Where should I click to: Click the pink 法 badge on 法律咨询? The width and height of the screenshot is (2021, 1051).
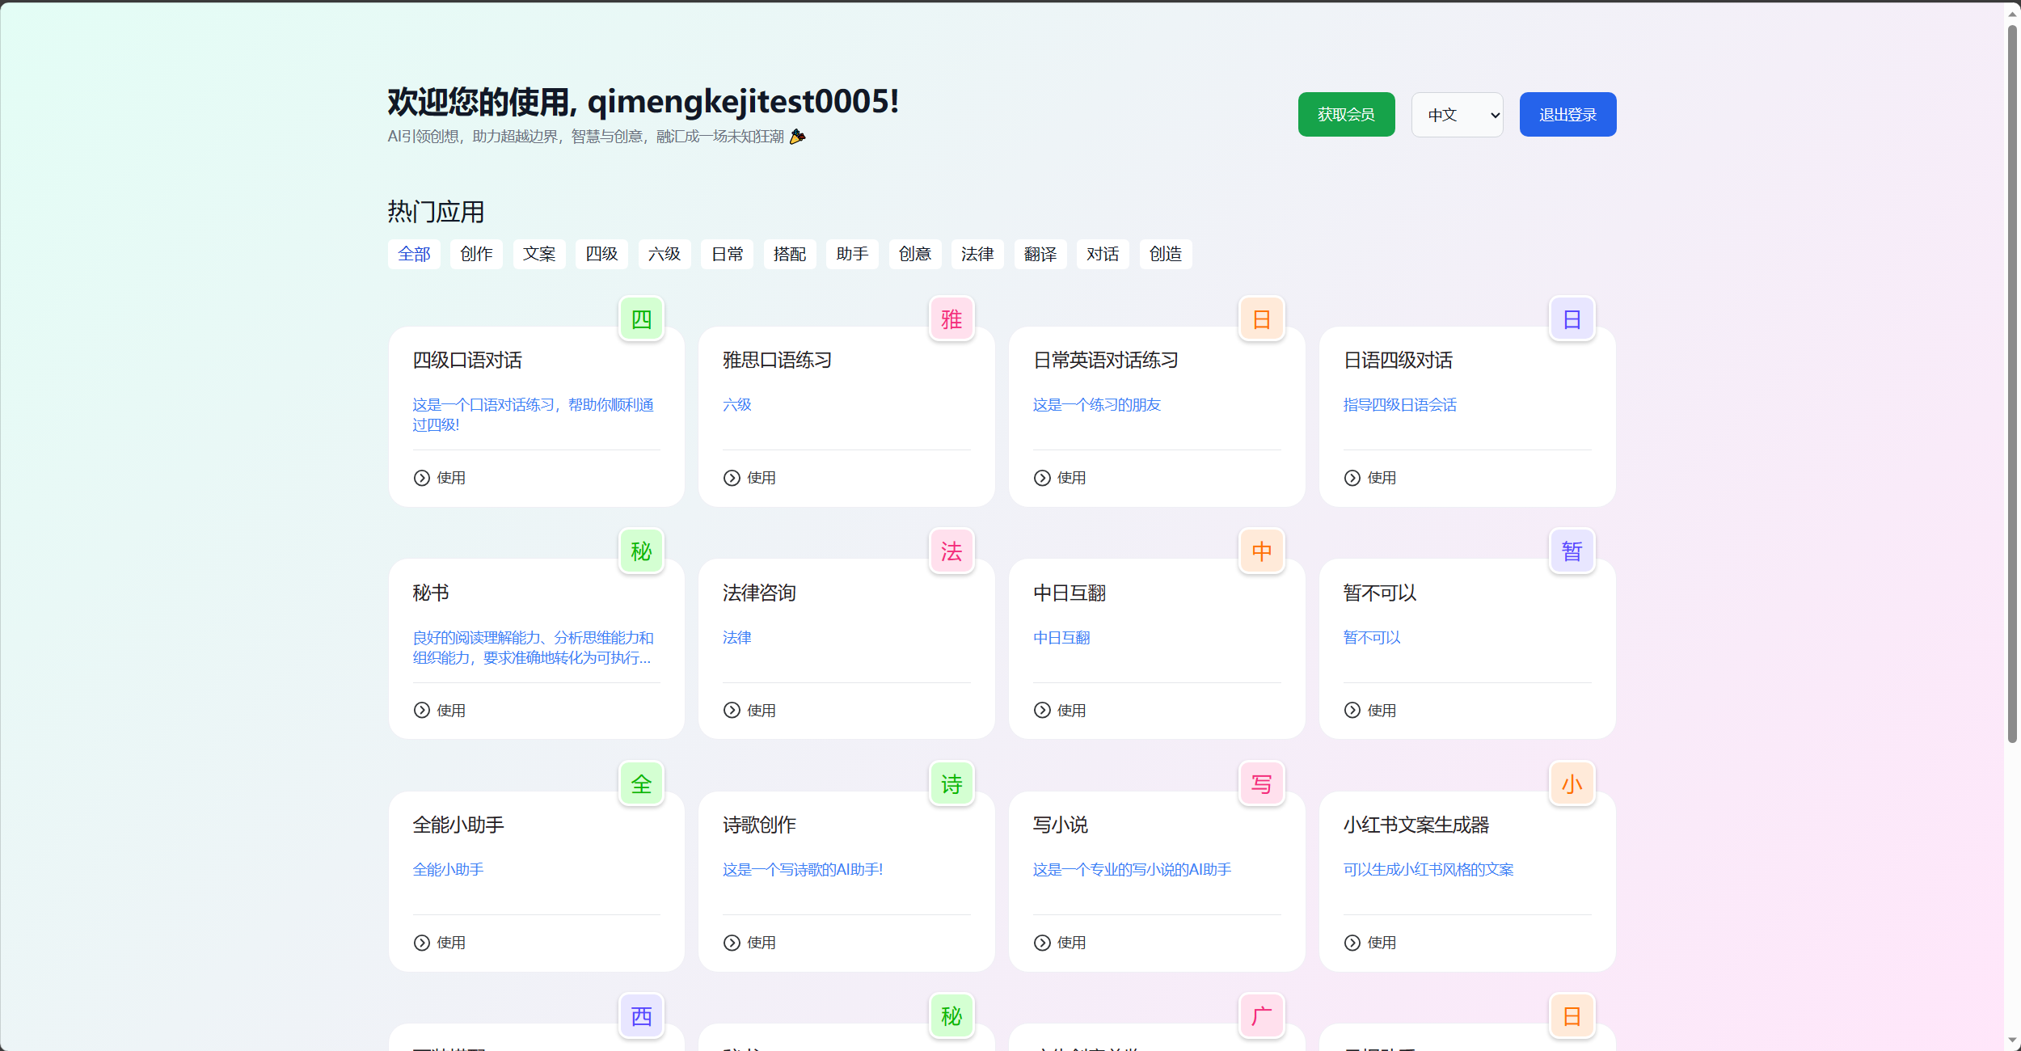tap(951, 551)
